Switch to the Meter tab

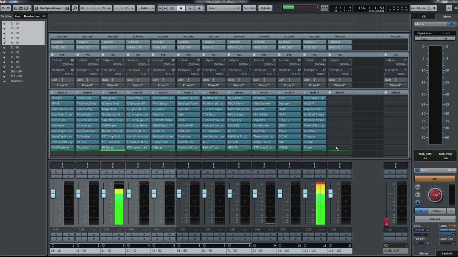(447, 16)
